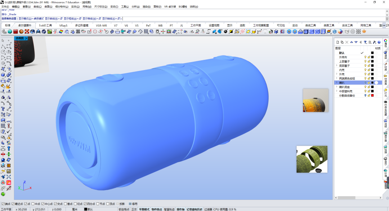Open the 曲面(S) menu
The width and height of the screenshot is (389, 211).
click(48, 7)
